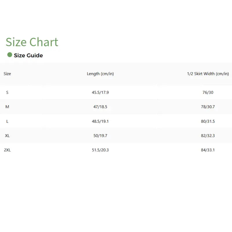Click the 47/18.5 length value
The width and height of the screenshot is (232, 232).
coord(100,107)
